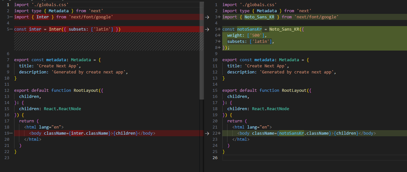Click 'const inter' on deleted line 5 in left pane

coord(28,29)
